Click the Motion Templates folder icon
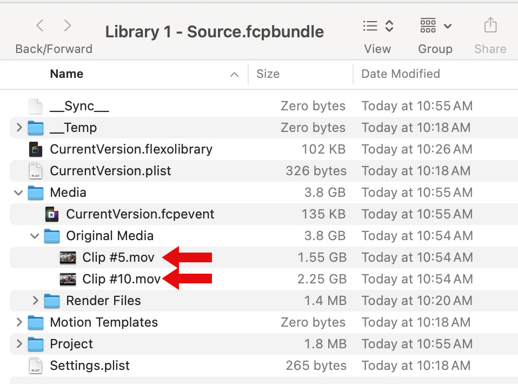The height and width of the screenshot is (384, 518). click(x=36, y=322)
